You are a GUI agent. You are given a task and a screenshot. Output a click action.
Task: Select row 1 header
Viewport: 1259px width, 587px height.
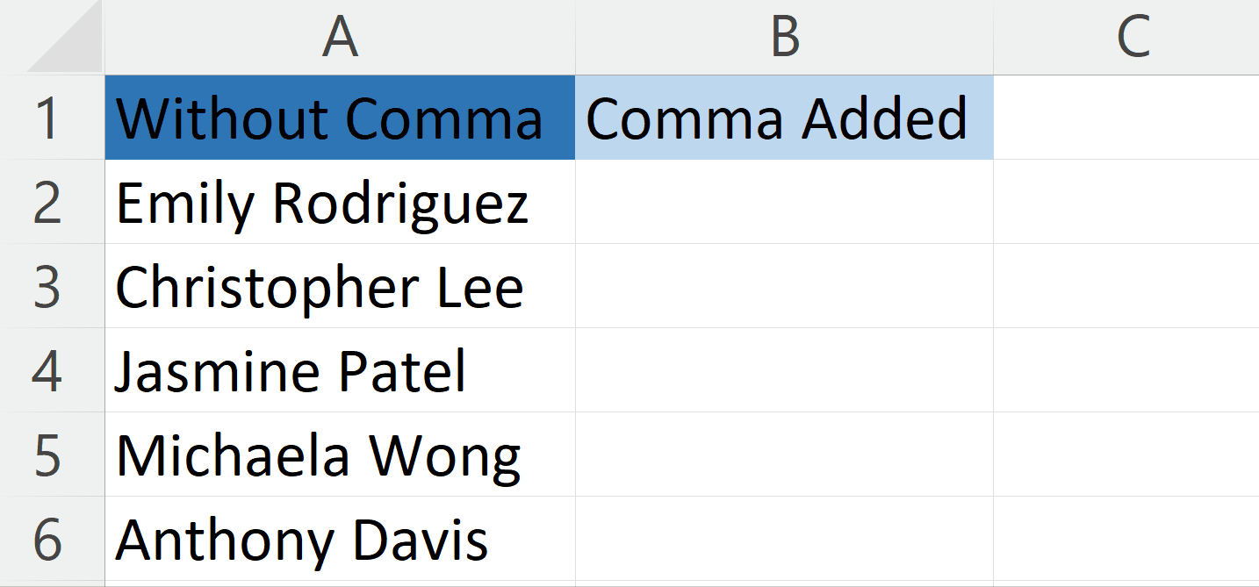click(x=51, y=118)
